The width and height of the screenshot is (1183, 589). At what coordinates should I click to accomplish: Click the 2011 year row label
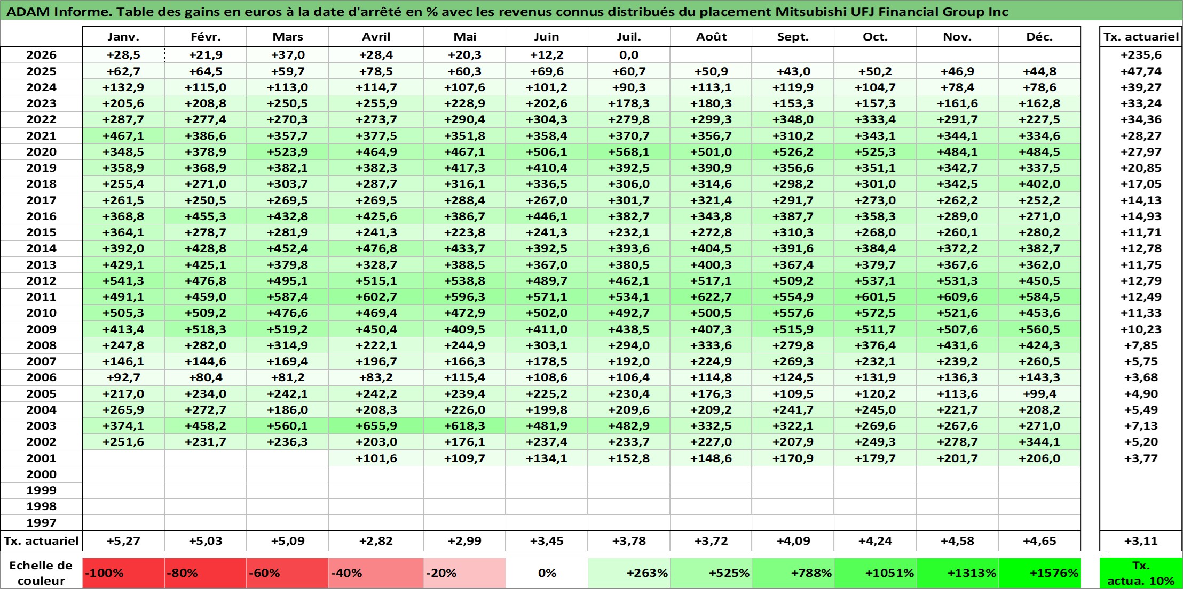pos(41,297)
